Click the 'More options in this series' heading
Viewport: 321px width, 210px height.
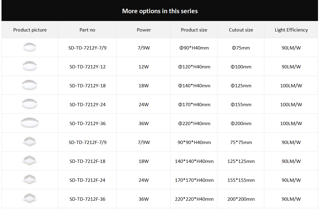160,11
